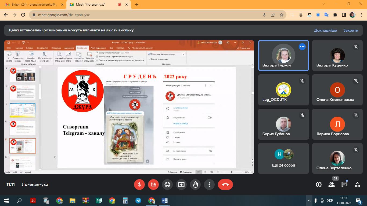Expand hidden icons in the system tray

(309, 201)
